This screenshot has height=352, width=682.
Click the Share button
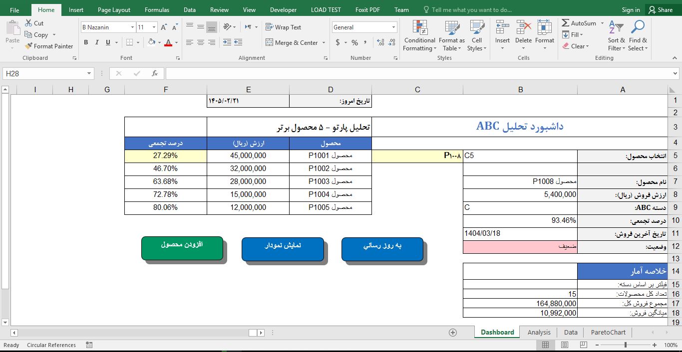660,9
